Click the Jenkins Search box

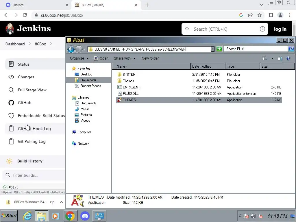click(225, 29)
